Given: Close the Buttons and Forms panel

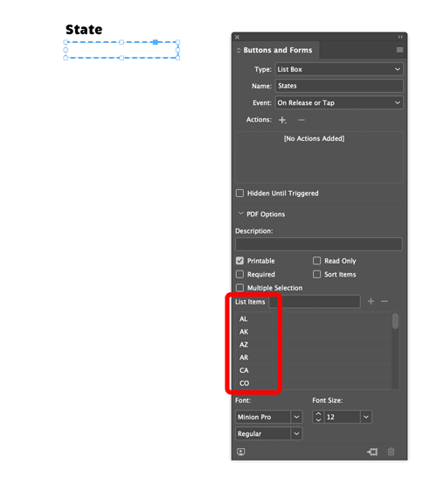Looking at the screenshot, I should (x=237, y=37).
